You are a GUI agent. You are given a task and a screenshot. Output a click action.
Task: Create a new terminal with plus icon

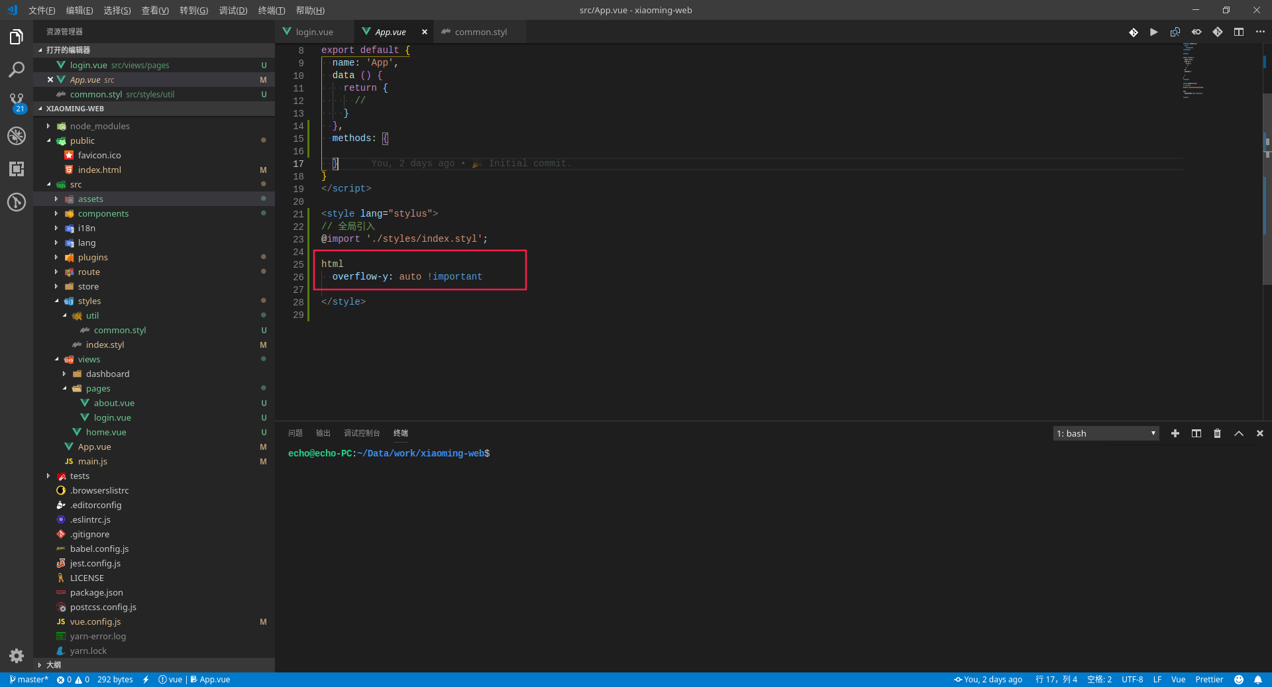1175,433
